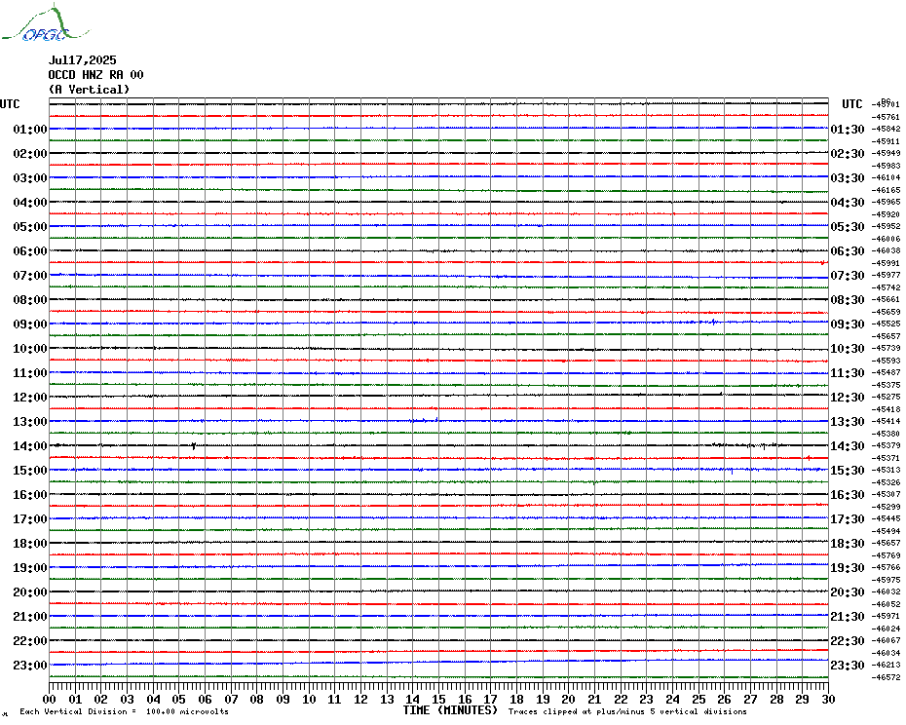Click the 23:00 hour label on left
906x725 pixels.
coord(30,665)
